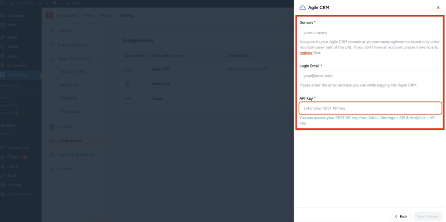Open WordPress logo menu in admin bar
Image resolution: width=446 pixels, height=222 pixels.
[3, 3]
